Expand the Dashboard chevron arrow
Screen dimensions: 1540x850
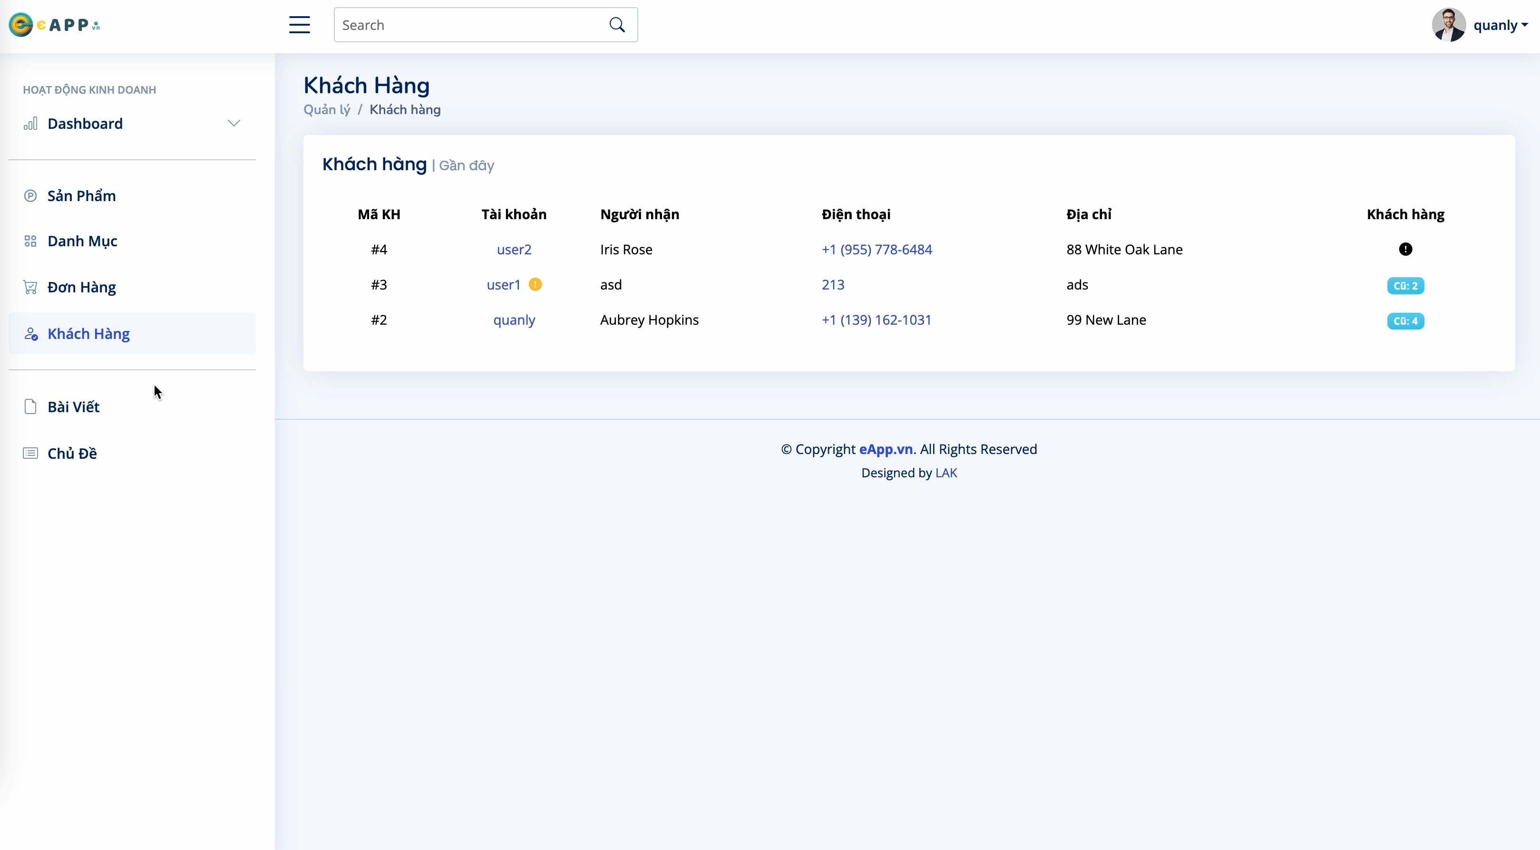pos(234,124)
